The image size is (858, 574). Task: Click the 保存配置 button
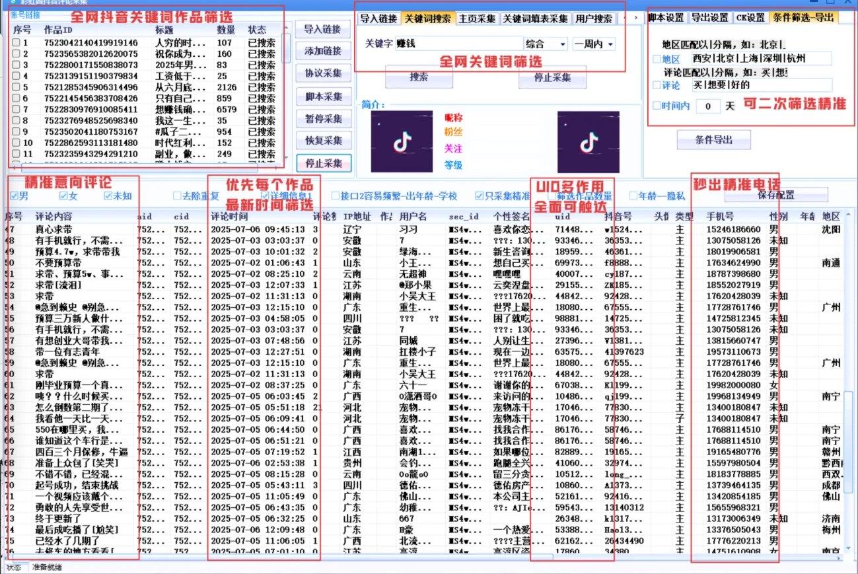tap(776, 195)
